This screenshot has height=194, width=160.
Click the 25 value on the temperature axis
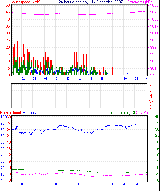tap(157, 136)
